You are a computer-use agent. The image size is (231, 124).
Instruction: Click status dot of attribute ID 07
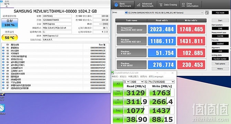pos(3,65)
